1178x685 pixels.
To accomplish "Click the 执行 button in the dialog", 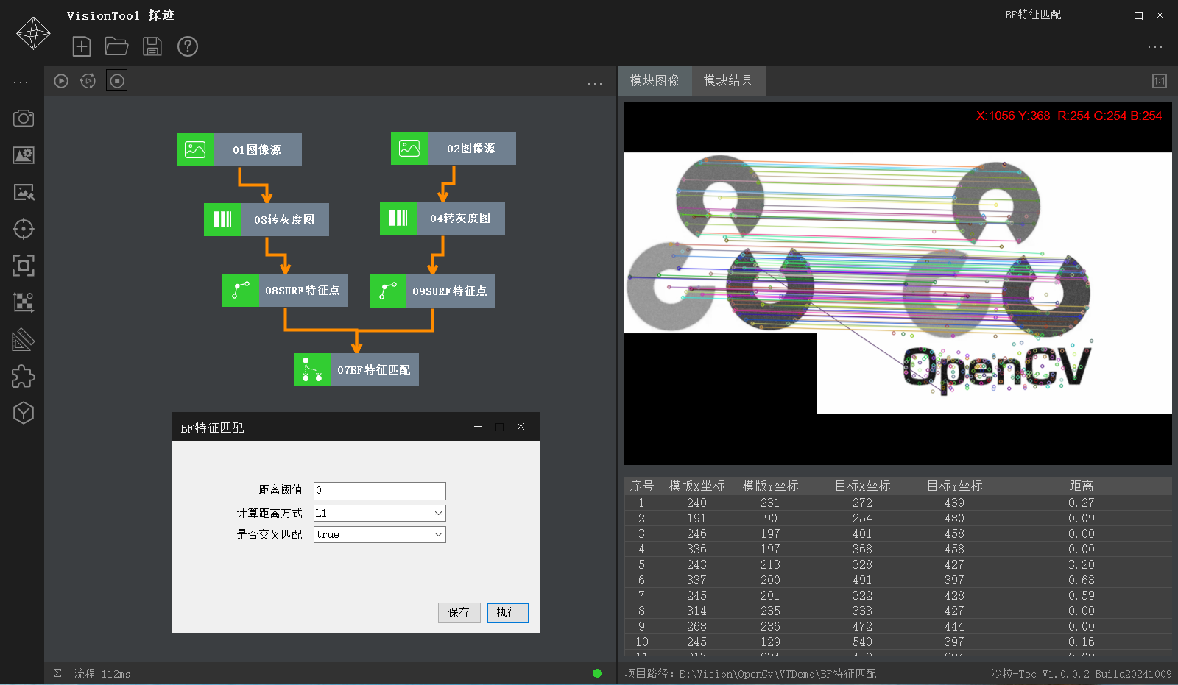I will click(x=507, y=612).
